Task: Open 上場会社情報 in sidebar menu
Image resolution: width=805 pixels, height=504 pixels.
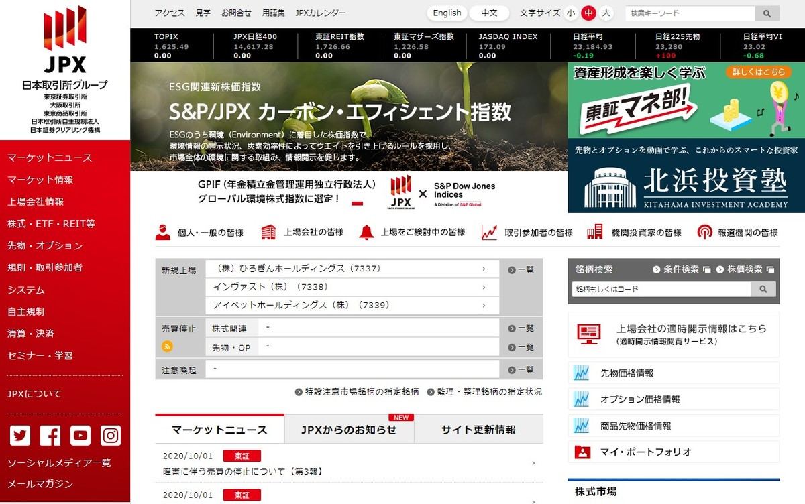Action: click(36, 202)
